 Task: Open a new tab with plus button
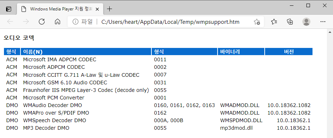pos(109,9)
